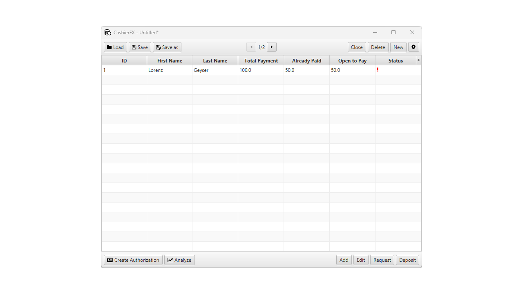This screenshot has height=294, width=523.
Task: Click the New button
Action: point(398,47)
